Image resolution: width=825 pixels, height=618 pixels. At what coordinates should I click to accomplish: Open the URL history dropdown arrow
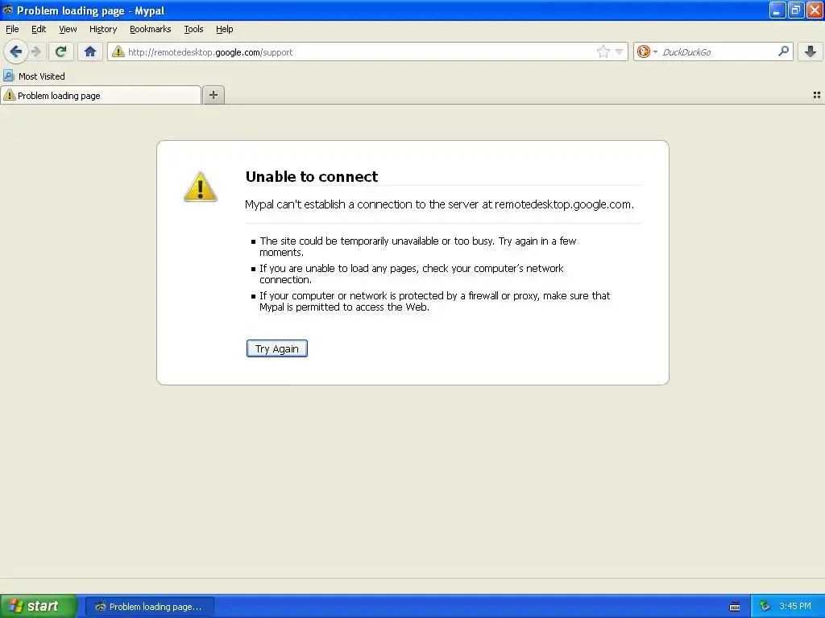coord(620,51)
